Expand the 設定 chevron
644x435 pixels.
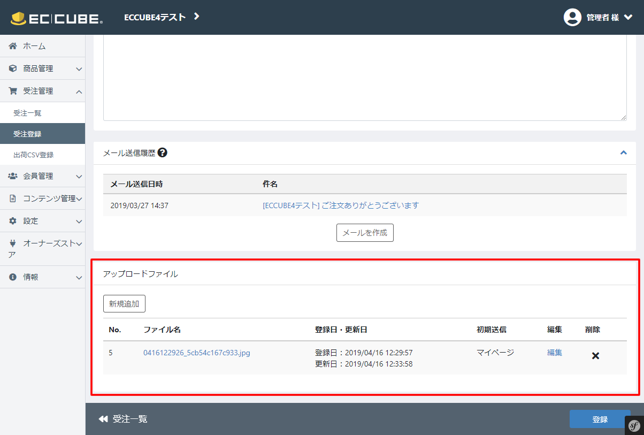(x=79, y=221)
